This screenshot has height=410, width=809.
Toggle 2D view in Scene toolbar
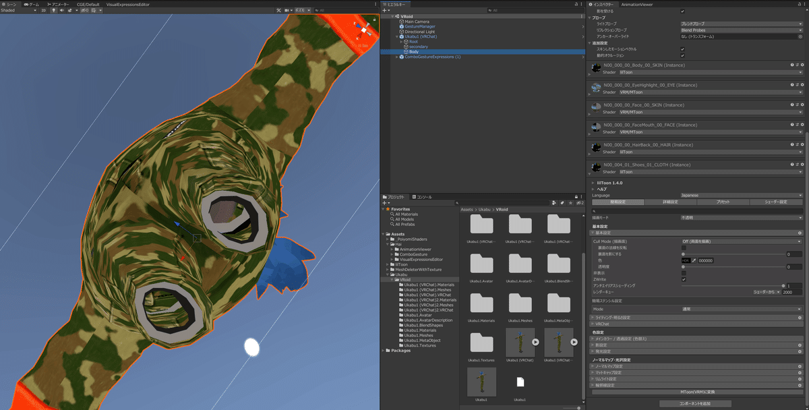tap(44, 11)
